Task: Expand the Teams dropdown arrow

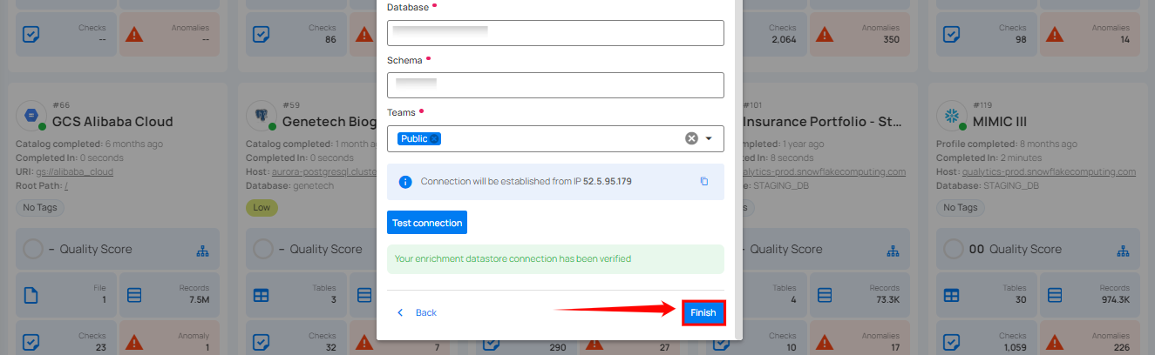Action: pos(709,138)
